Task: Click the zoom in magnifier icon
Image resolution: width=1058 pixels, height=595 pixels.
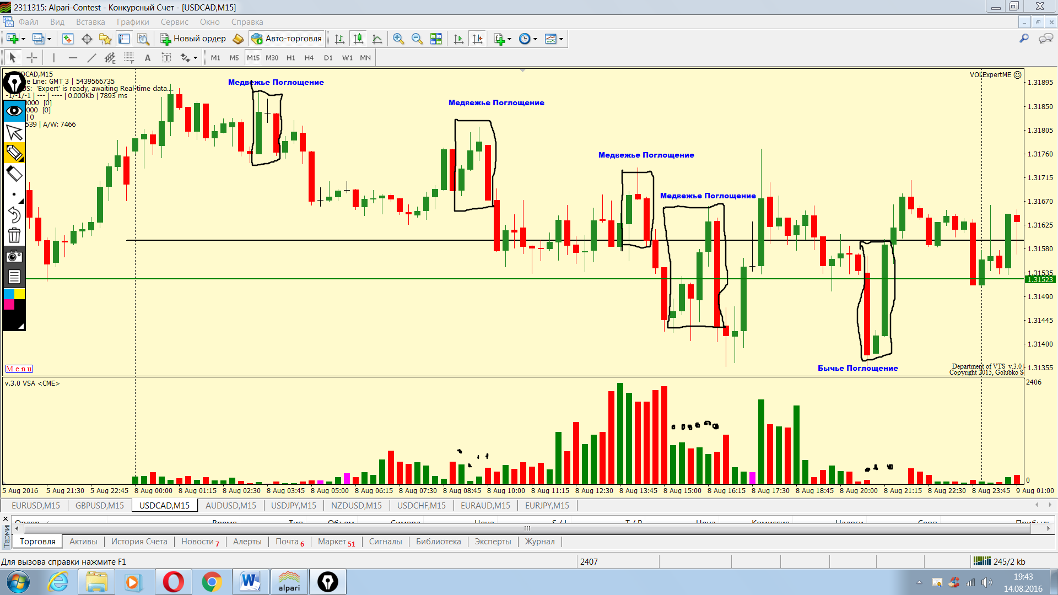Action: [398, 39]
